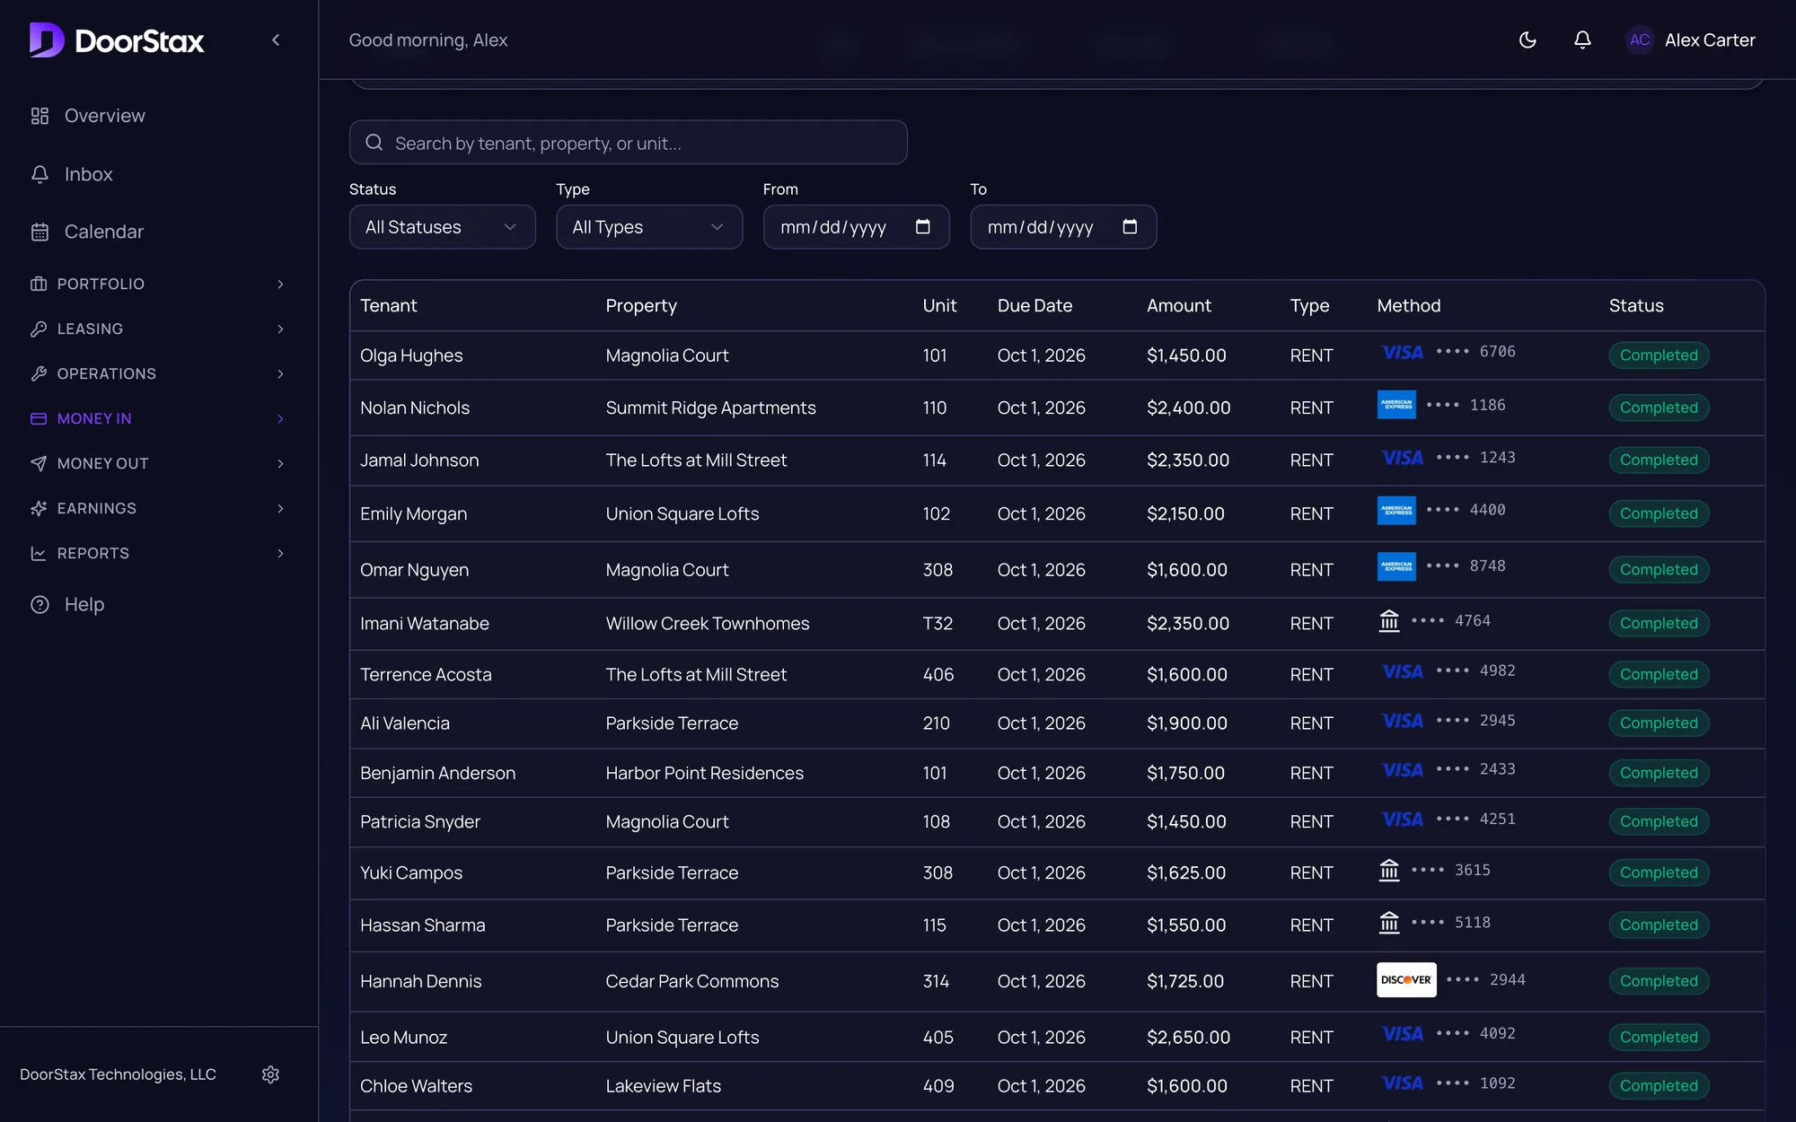Click the bank icon in Yuki Campos row

click(x=1389, y=871)
